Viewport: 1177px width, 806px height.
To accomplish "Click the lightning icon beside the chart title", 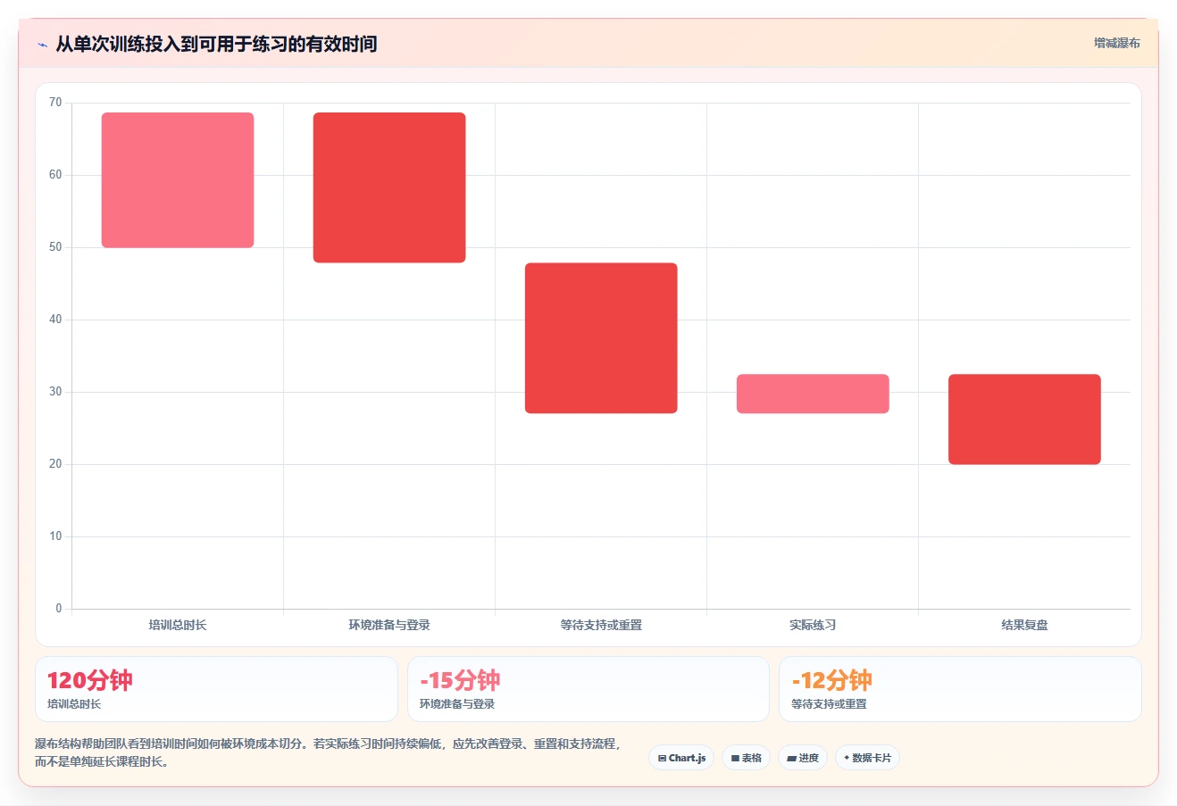I will [42, 45].
